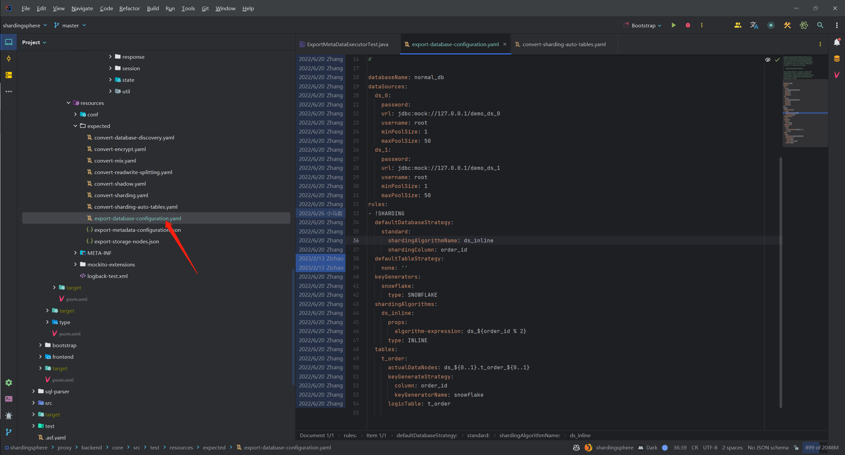The height and width of the screenshot is (455, 845).
Task: Expand the META-INF folder
Action: pos(75,253)
